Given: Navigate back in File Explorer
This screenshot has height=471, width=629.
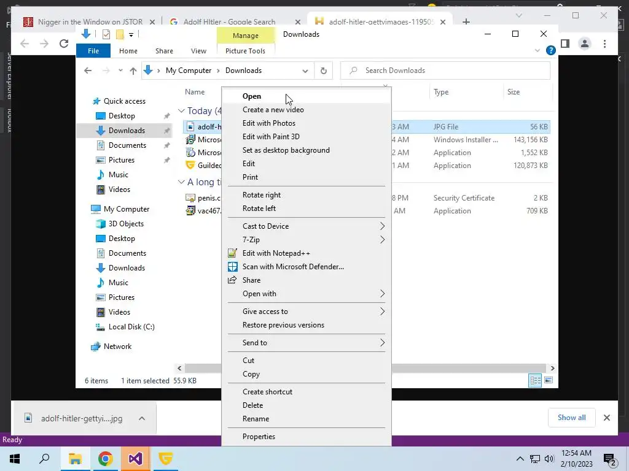Looking at the screenshot, I should click(x=88, y=71).
